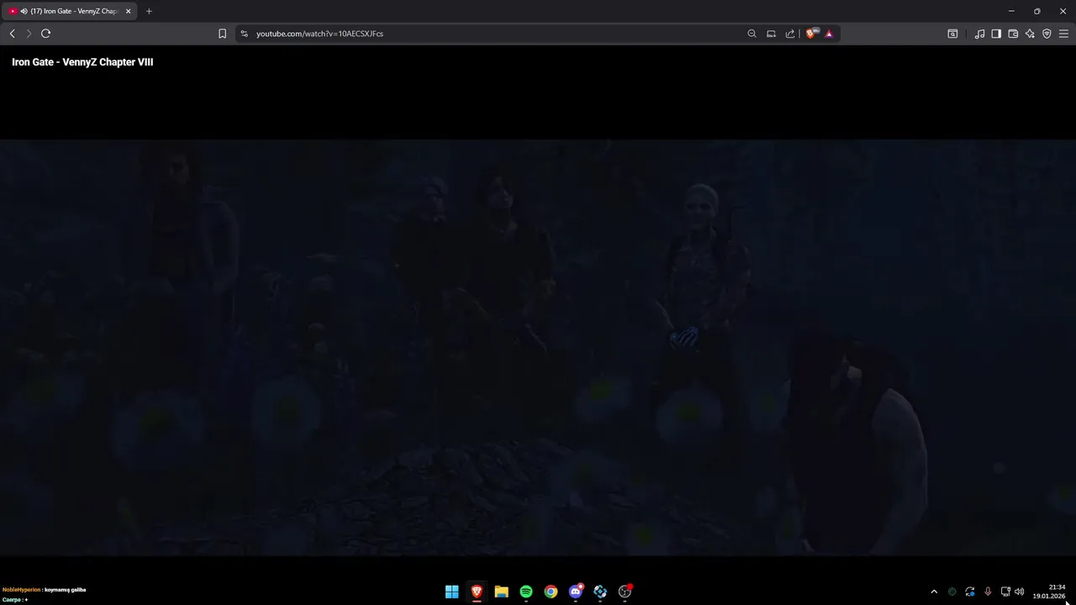Mute the tab via speaker icon
1076x605 pixels.
(x=24, y=11)
